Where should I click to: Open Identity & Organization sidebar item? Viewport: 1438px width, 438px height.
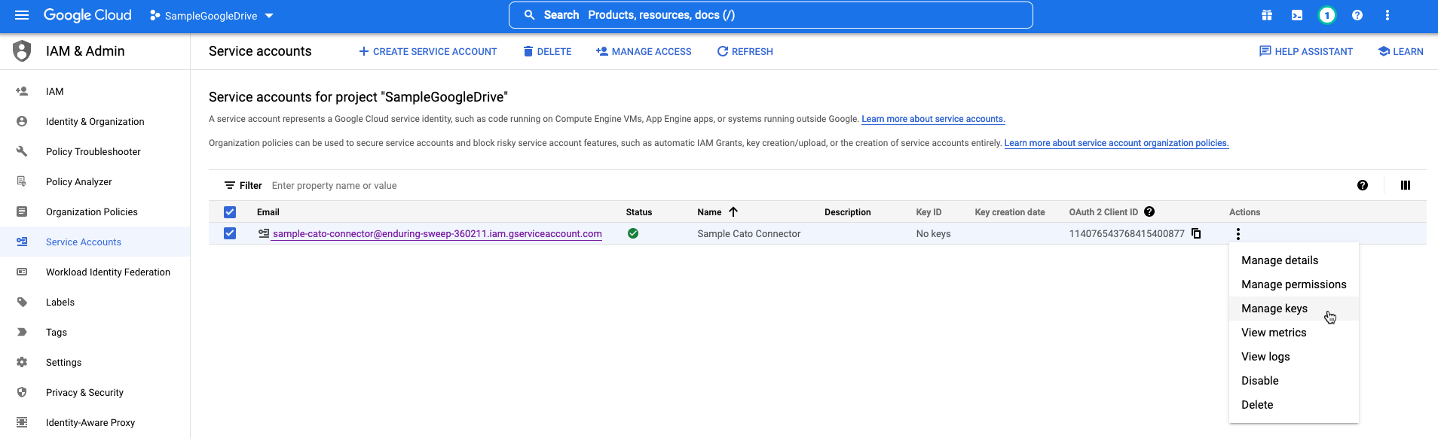(x=95, y=121)
